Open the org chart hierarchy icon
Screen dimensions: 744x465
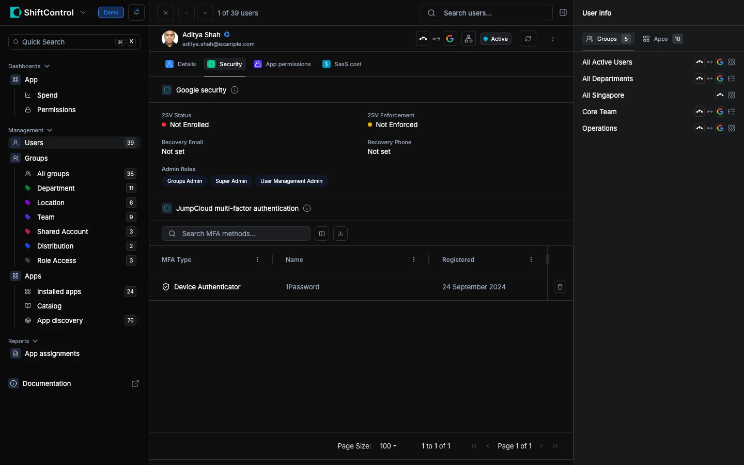469,39
